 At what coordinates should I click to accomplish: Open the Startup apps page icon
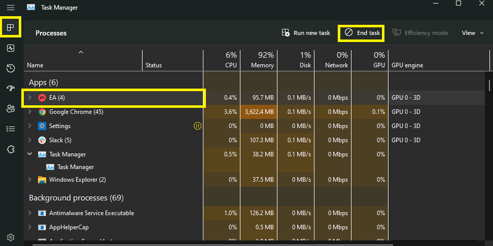point(11,88)
